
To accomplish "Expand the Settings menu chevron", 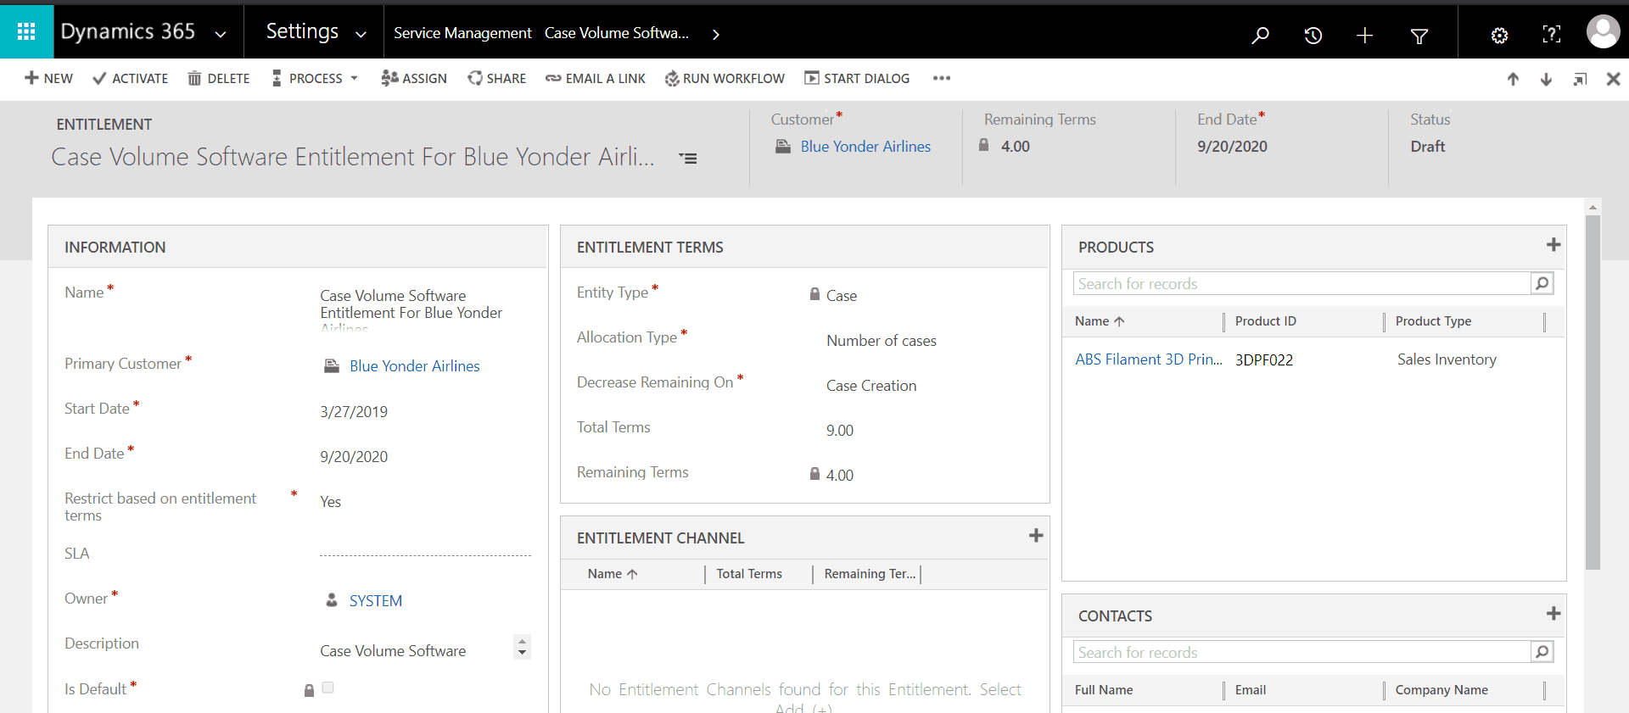I will (361, 35).
